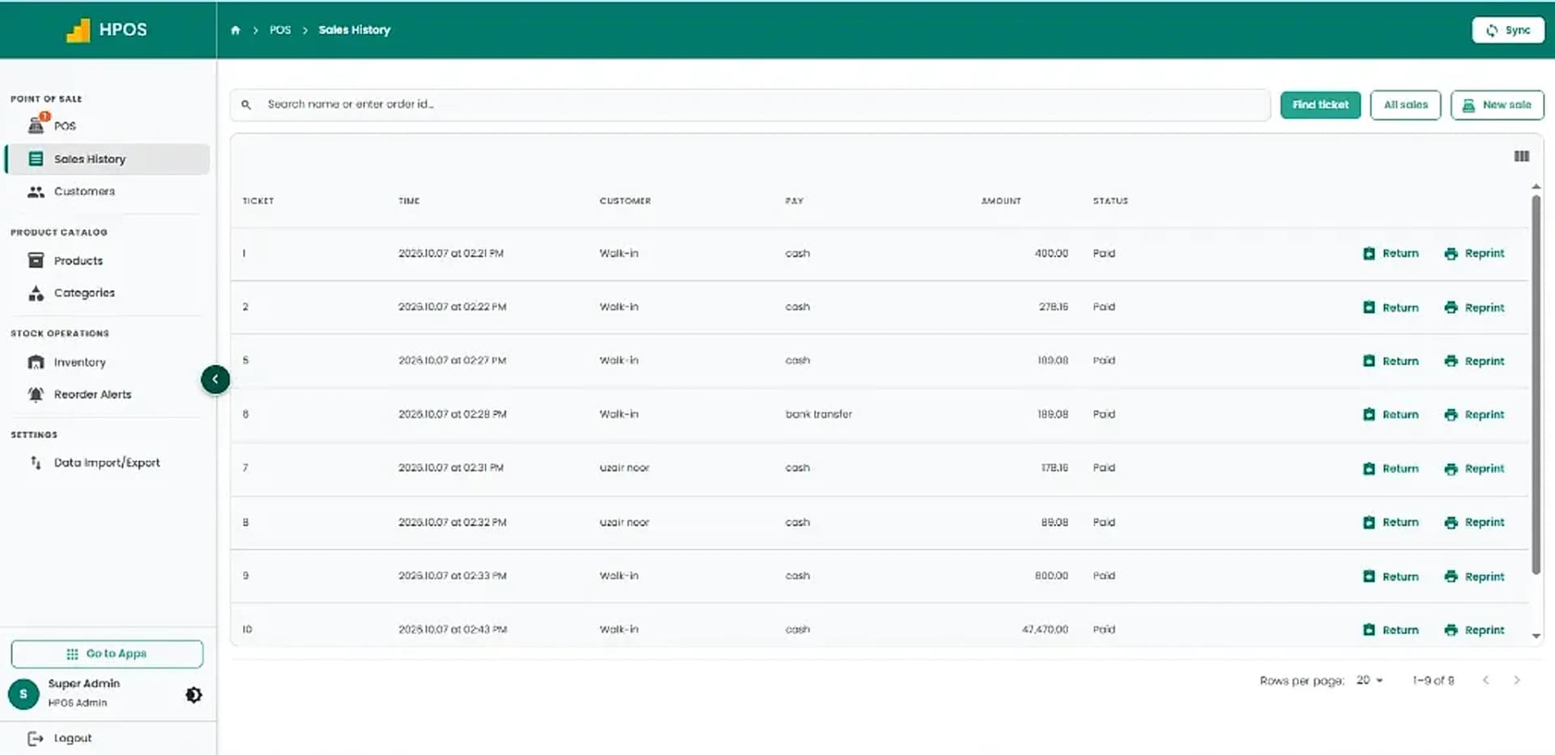Start a New sale
Screen dimensions: 1555x755
click(x=1497, y=105)
